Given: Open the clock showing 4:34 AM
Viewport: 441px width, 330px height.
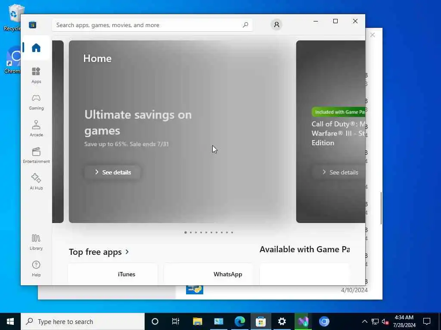Looking at the screenshot, I should point(404,321).
